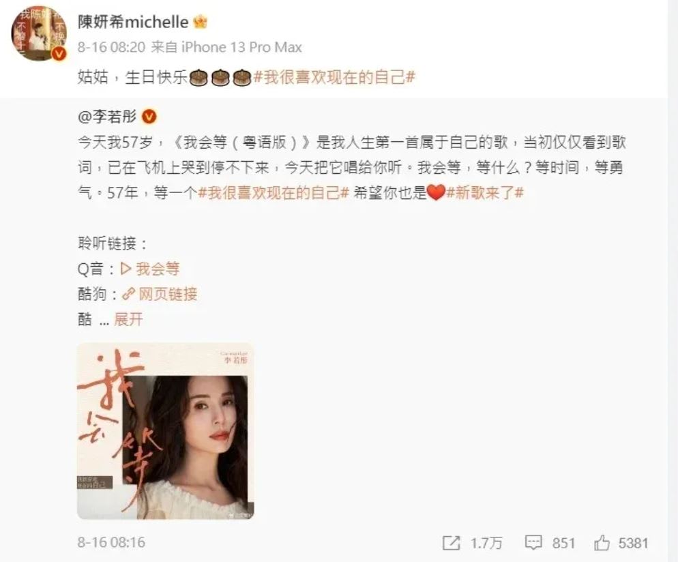678x562 pixels.
Task: Open the poster's profile avatar
Action: coord(39,33)
